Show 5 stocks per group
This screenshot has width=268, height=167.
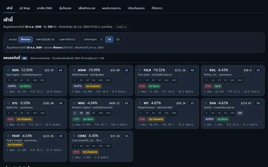pyautogui.click(x=101, y=39)
